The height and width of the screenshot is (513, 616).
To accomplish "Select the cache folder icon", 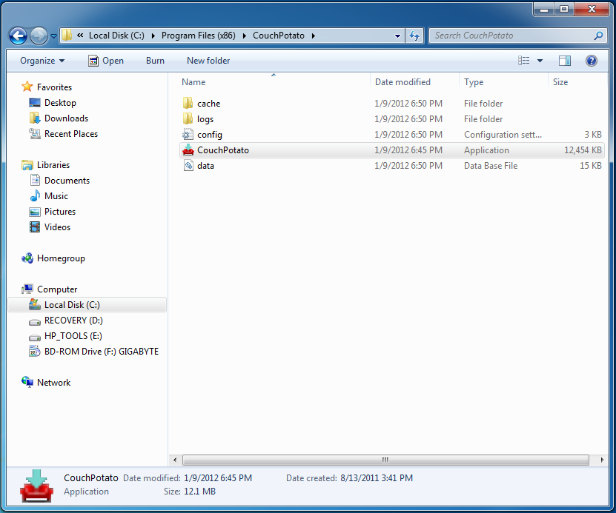I will point(188,103).
